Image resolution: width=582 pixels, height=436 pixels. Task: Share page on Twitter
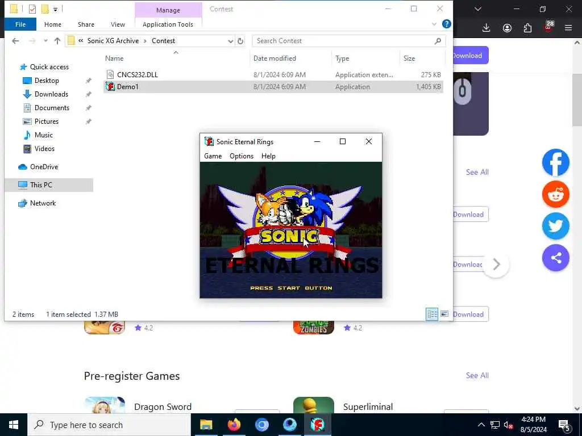click(556, 226)
